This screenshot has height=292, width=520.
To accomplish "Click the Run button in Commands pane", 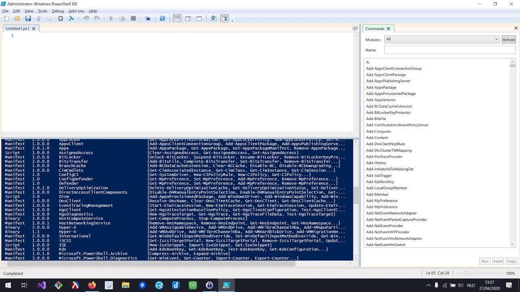I will tap(485, 261).
